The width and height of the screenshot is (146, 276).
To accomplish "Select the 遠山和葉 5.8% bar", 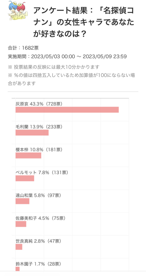I will pos(22,201).
